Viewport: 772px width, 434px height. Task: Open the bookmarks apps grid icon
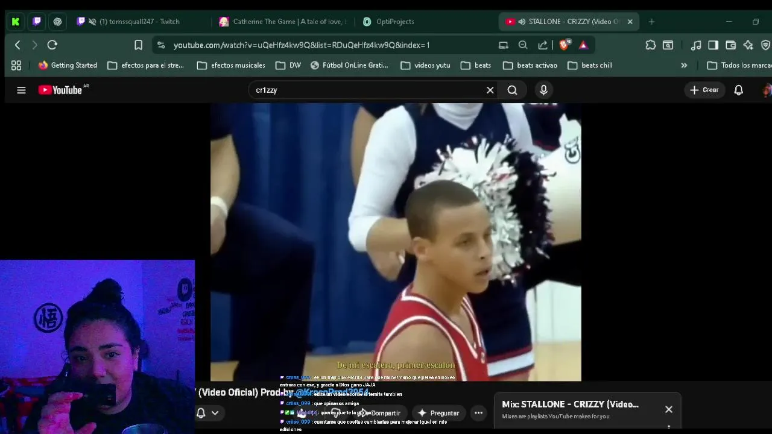pyautogui.click(x=16, y=65)
